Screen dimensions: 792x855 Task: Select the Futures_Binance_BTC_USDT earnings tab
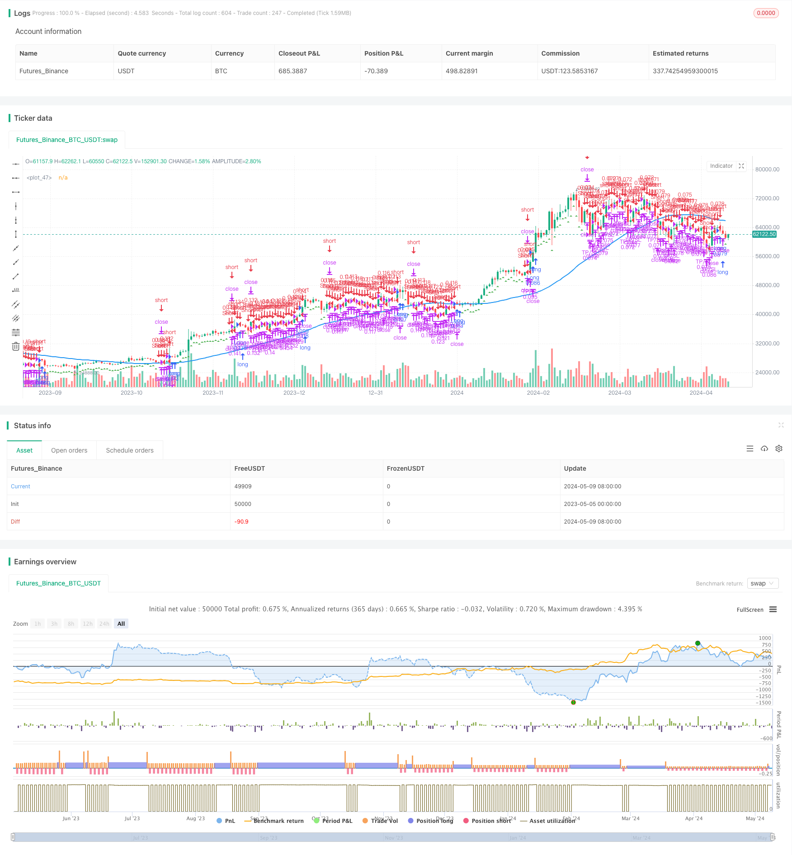pos(59,583)
